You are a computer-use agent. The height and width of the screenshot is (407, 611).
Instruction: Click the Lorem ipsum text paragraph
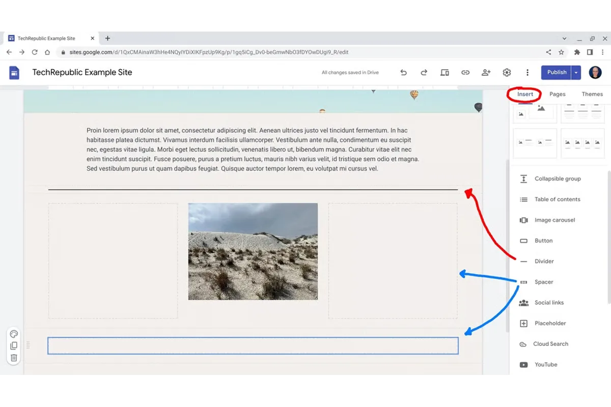[x=253, y=150]
